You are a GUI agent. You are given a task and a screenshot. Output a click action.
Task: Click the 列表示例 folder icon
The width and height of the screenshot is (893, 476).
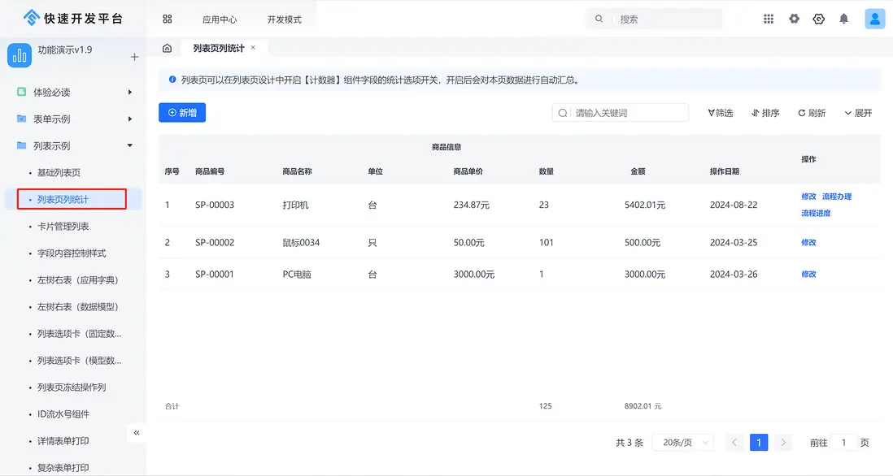[x=22, y=145]
